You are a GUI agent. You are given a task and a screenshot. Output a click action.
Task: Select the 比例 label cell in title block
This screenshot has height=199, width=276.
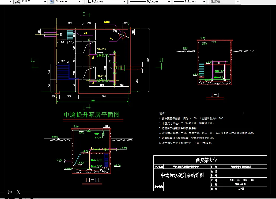(214, 180)
